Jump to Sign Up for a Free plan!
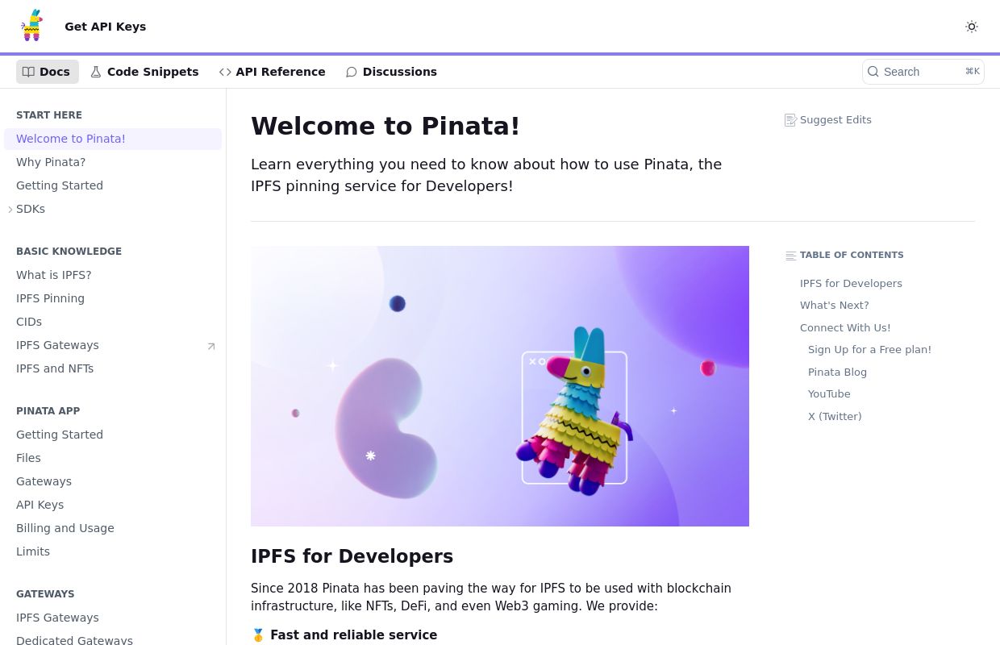 point(869,350)
